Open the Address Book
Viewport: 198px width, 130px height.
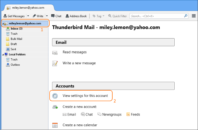click(x=76, y=16)
